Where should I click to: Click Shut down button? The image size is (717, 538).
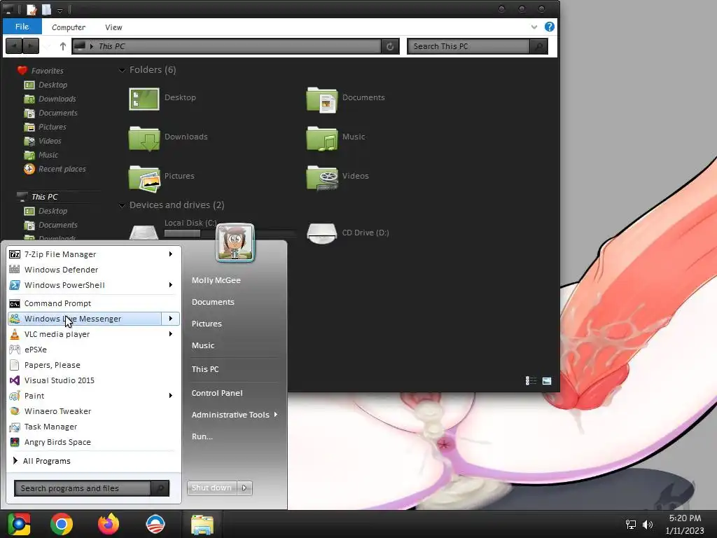[211, 488]
